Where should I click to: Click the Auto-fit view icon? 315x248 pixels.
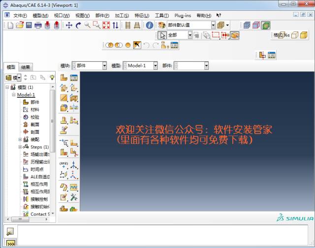[105, 25]
